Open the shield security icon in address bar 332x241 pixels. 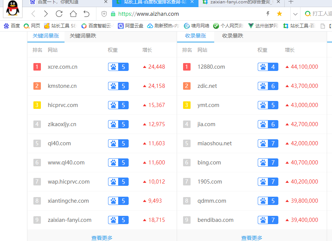click(x=104, y=14)
